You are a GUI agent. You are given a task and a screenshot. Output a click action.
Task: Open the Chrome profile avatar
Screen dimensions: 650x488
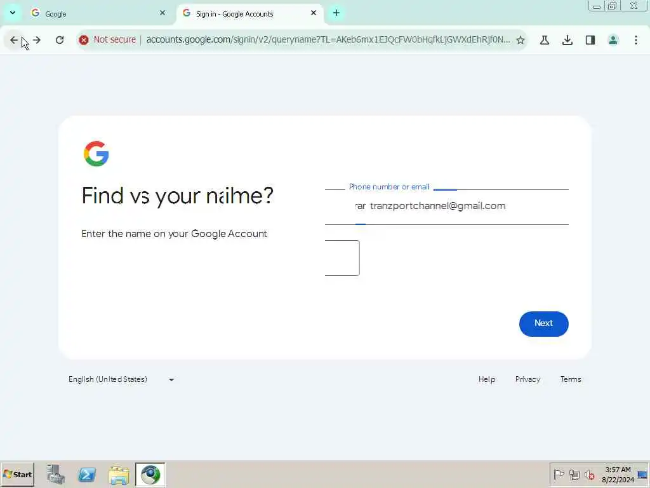tap(613, 40)
